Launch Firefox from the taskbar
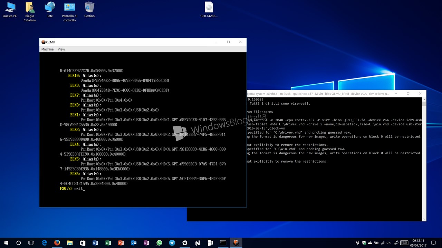The image size is (442, 248). point(57,243)
